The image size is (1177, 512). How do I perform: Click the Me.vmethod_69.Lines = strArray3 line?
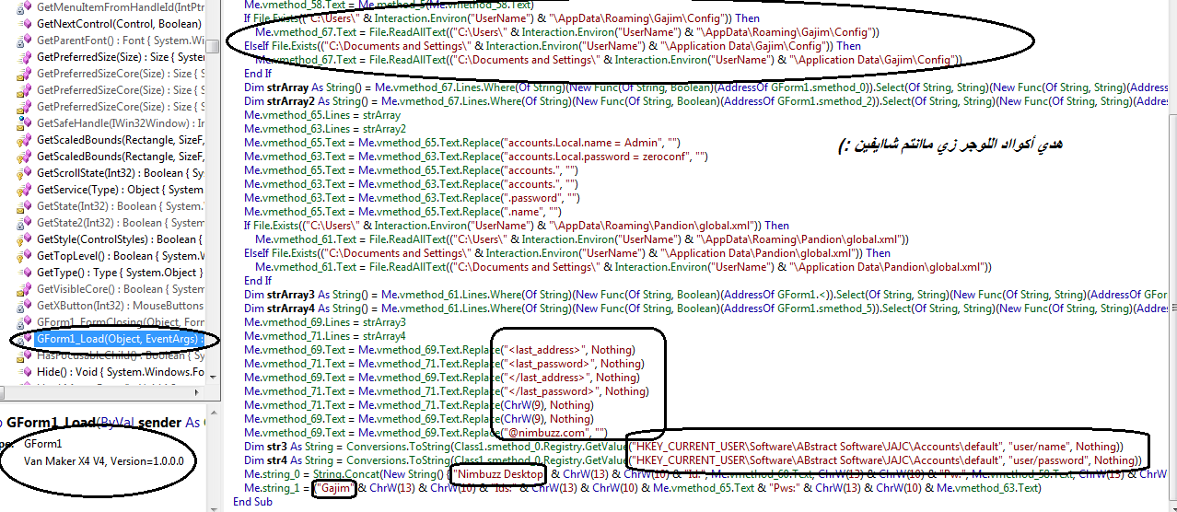pyautogui.click(x=325, y=322)
